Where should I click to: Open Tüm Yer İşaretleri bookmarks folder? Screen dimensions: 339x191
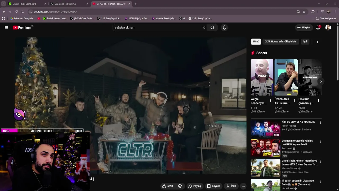(x=326, y=19)
